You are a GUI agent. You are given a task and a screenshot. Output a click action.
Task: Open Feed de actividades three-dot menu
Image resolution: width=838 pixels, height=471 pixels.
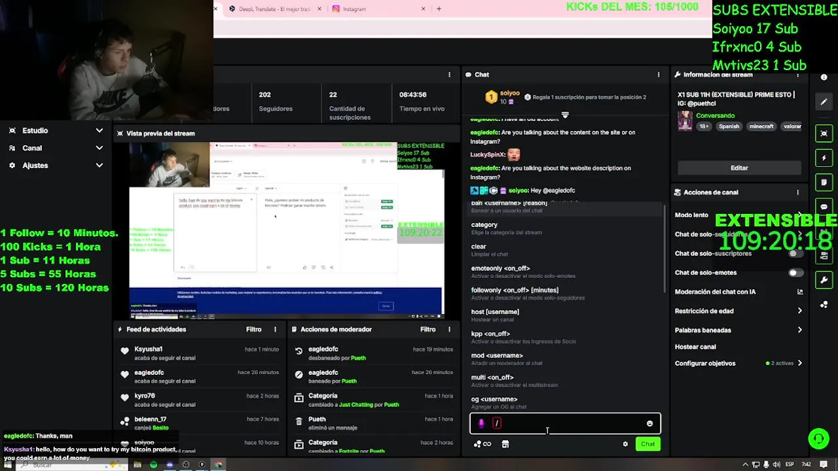tap(275, 330)
